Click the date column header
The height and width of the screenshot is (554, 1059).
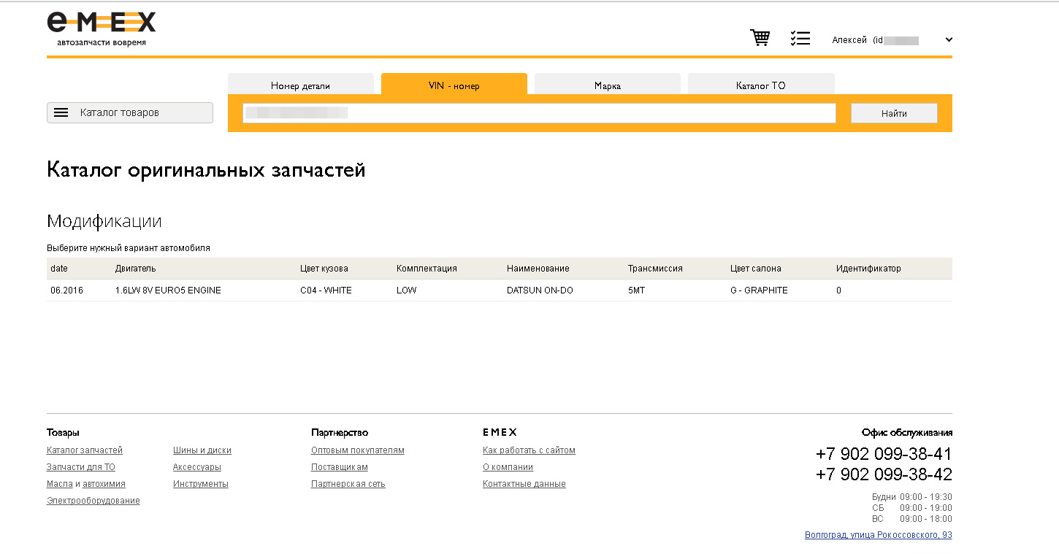pos(59,269)
